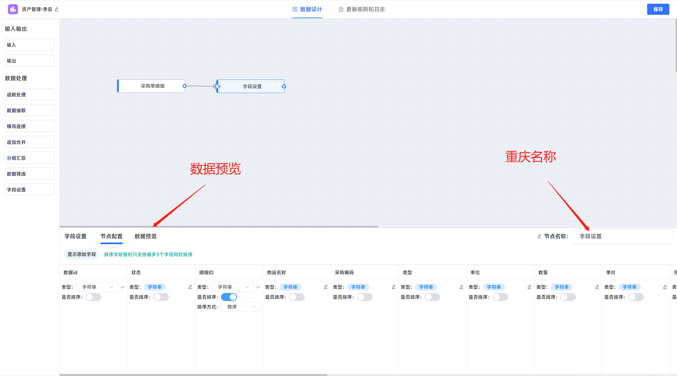The image size is (677, 376).
Task: Select the 采购单明细 canvas node
Action: (x=151, y=86)
